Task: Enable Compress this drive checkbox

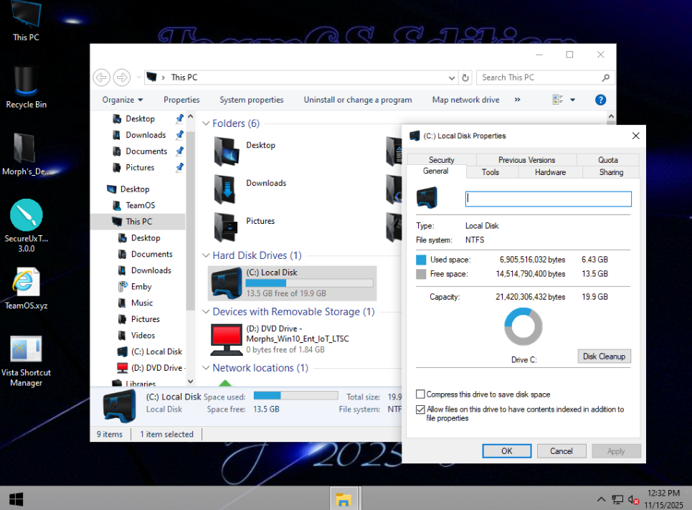Action: [x=420, y=395]
